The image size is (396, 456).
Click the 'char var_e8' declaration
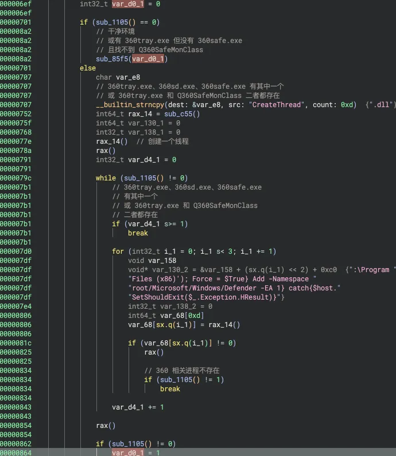pyautogui.click(x=118, y=77)
